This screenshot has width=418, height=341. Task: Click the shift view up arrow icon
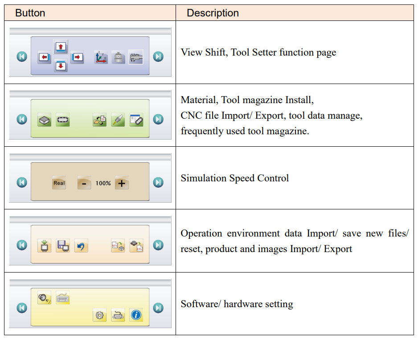pyautogui.click(x=61, y=47)
